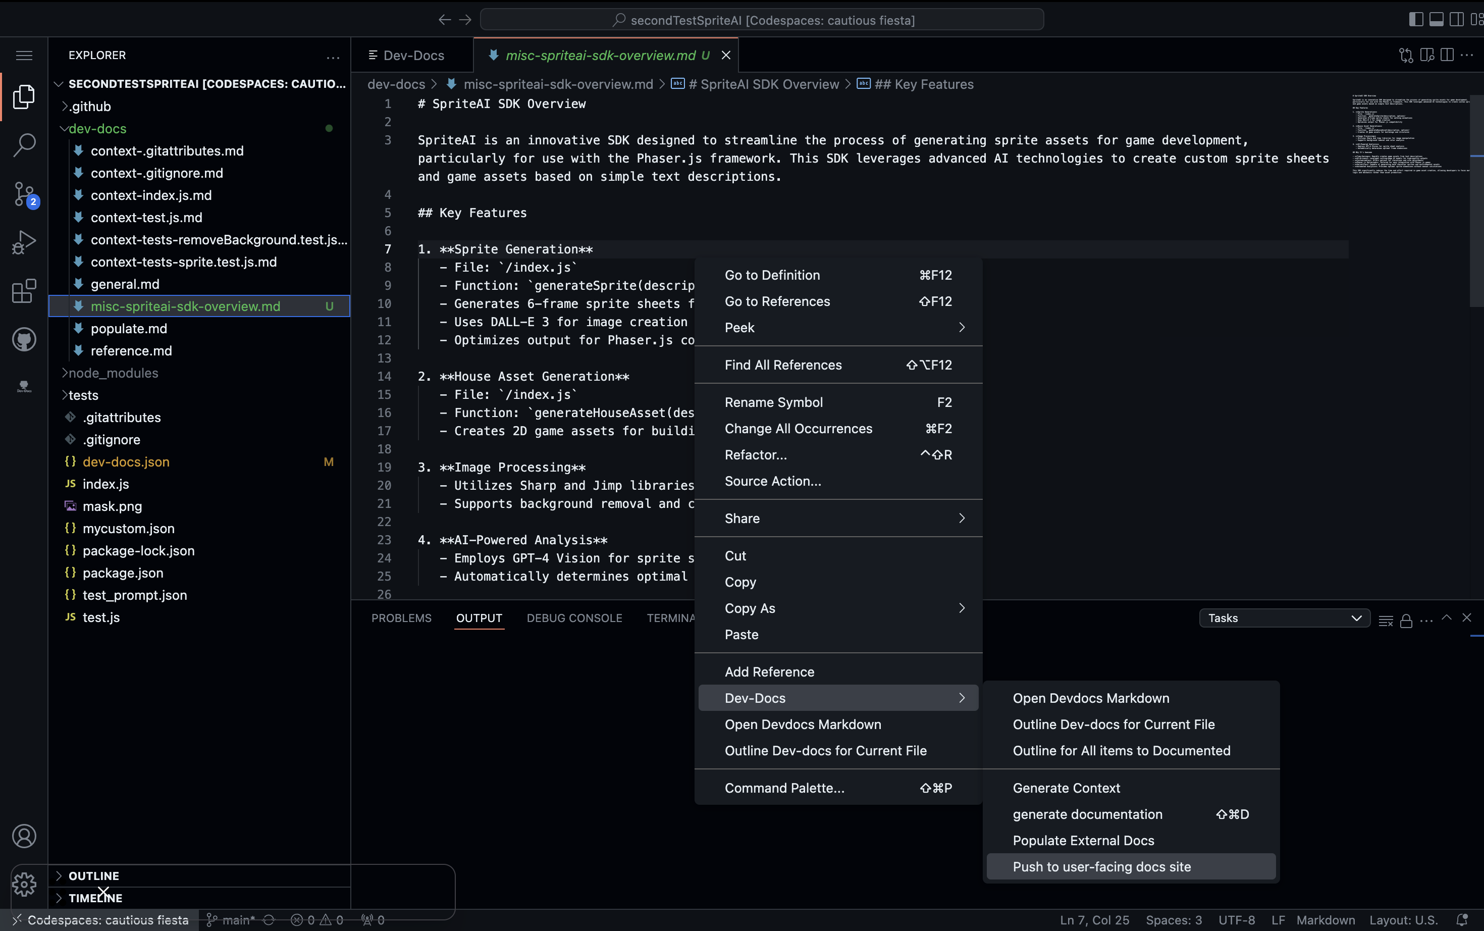
Task: Toggle output auto-scroll lock icon
Action: pos(1406,620)
